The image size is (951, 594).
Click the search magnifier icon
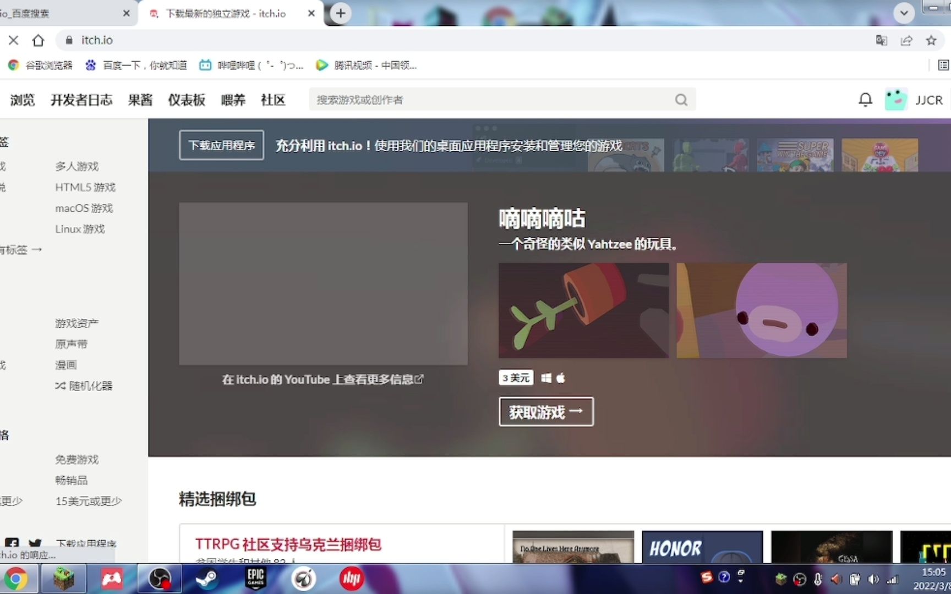point(681,100)
